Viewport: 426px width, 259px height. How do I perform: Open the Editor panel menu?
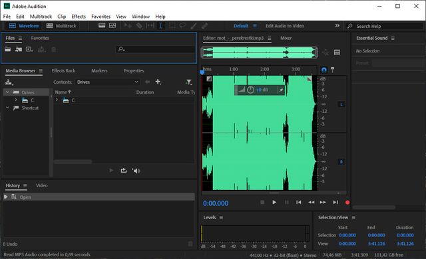[x=269, y=39]
